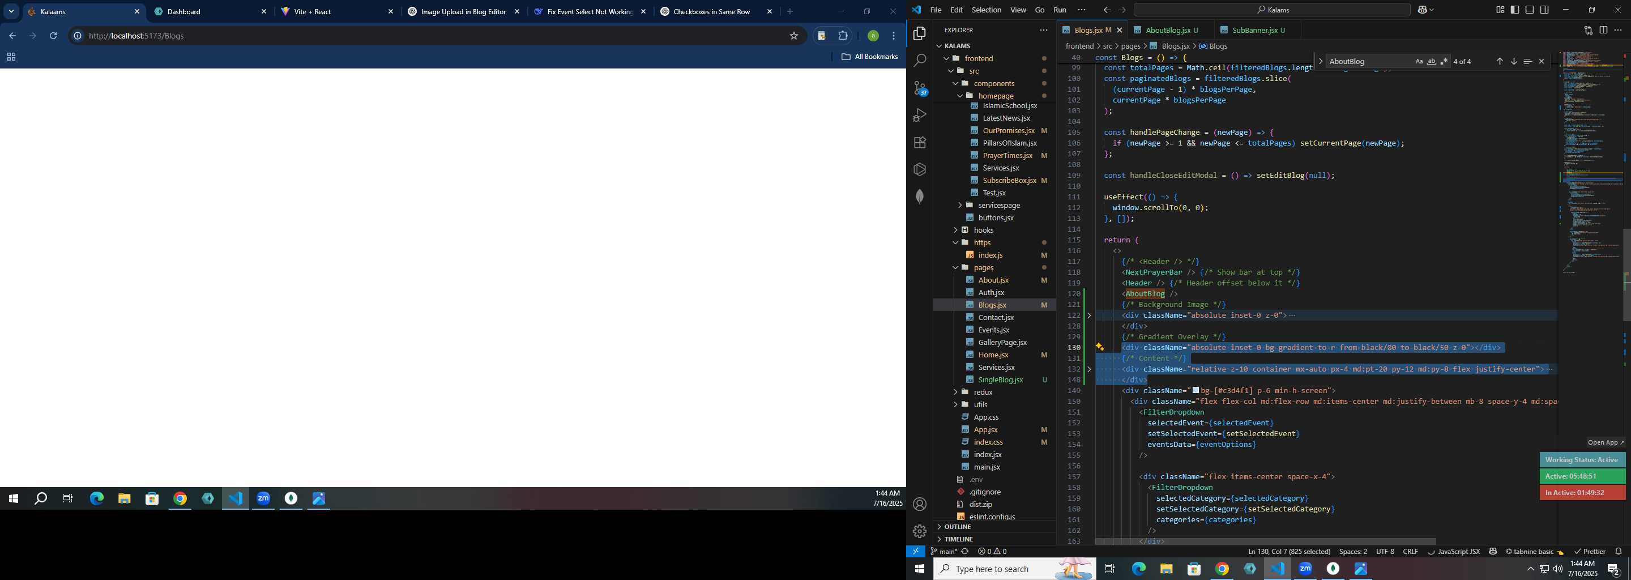1631x580 pixels.
Task: Click the Copilot status icon in status bar
Action: pos(1493,552)
